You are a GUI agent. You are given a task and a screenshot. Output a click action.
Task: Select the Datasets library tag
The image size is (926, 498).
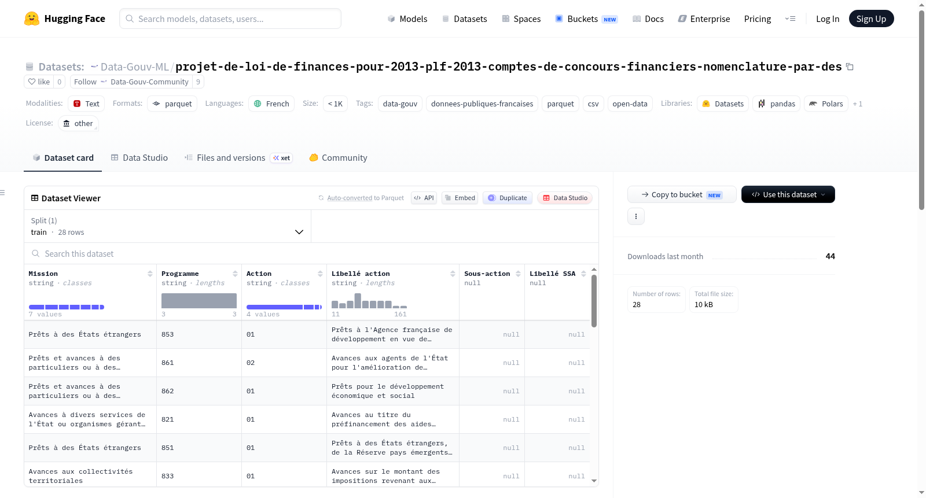[722, 104]
